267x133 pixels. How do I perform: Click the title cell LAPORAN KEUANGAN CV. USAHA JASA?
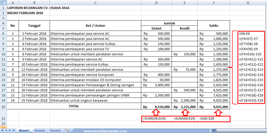pyautogui.click(x=38, y=8)
